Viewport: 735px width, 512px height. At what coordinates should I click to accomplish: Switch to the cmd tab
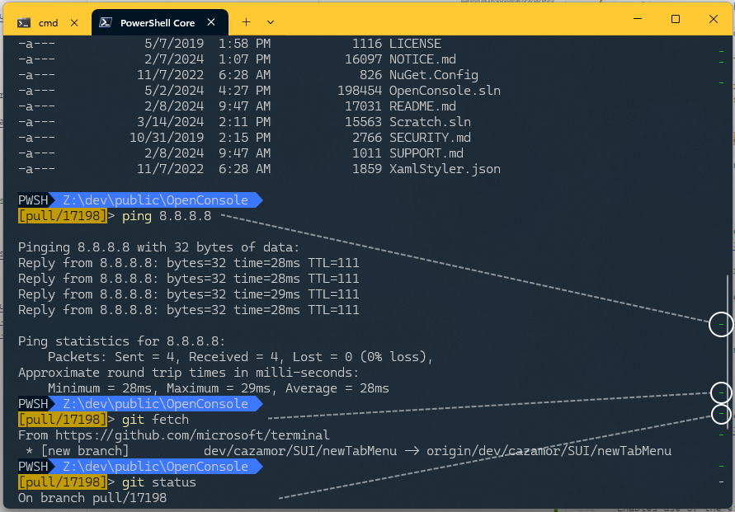pos(47,22)
